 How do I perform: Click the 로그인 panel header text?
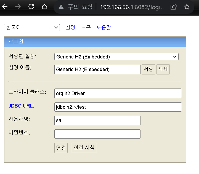pos(16,41)
